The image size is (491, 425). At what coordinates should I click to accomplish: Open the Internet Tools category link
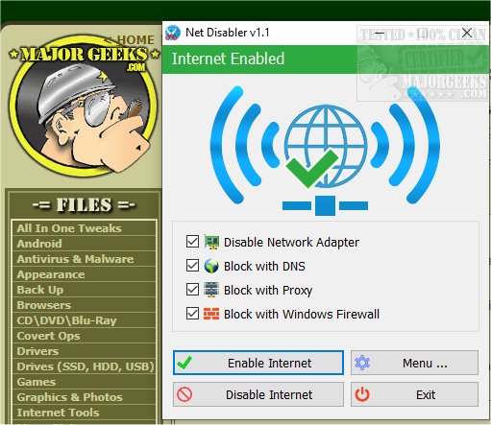[58, 413]
